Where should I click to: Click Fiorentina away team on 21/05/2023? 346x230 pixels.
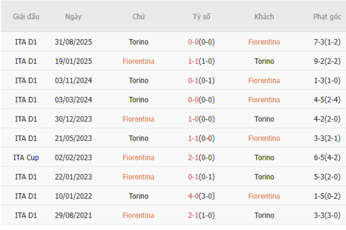coord(264,138)
